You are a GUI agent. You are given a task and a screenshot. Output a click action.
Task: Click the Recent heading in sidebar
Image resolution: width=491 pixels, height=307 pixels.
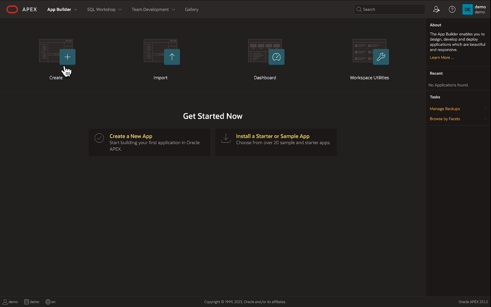(436, 73)
